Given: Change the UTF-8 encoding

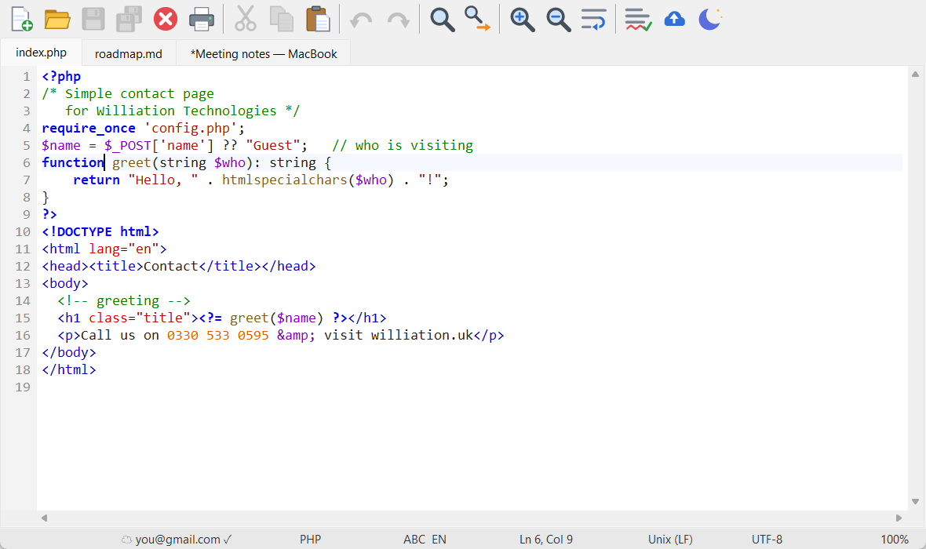Looking at the screenshot, I should [x=767, y=540].
